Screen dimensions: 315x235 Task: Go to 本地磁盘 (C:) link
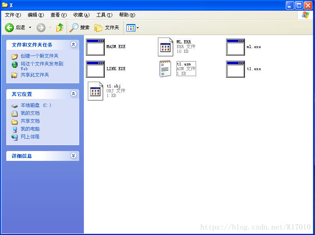click(x=36, y=105)
